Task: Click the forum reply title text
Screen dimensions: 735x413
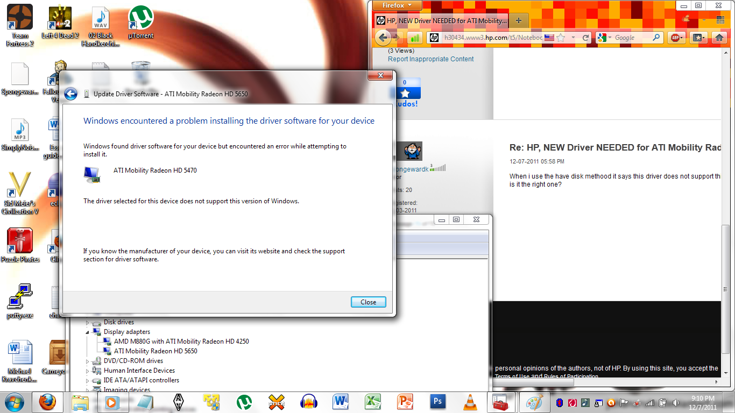Action: [x=615, y=147]
